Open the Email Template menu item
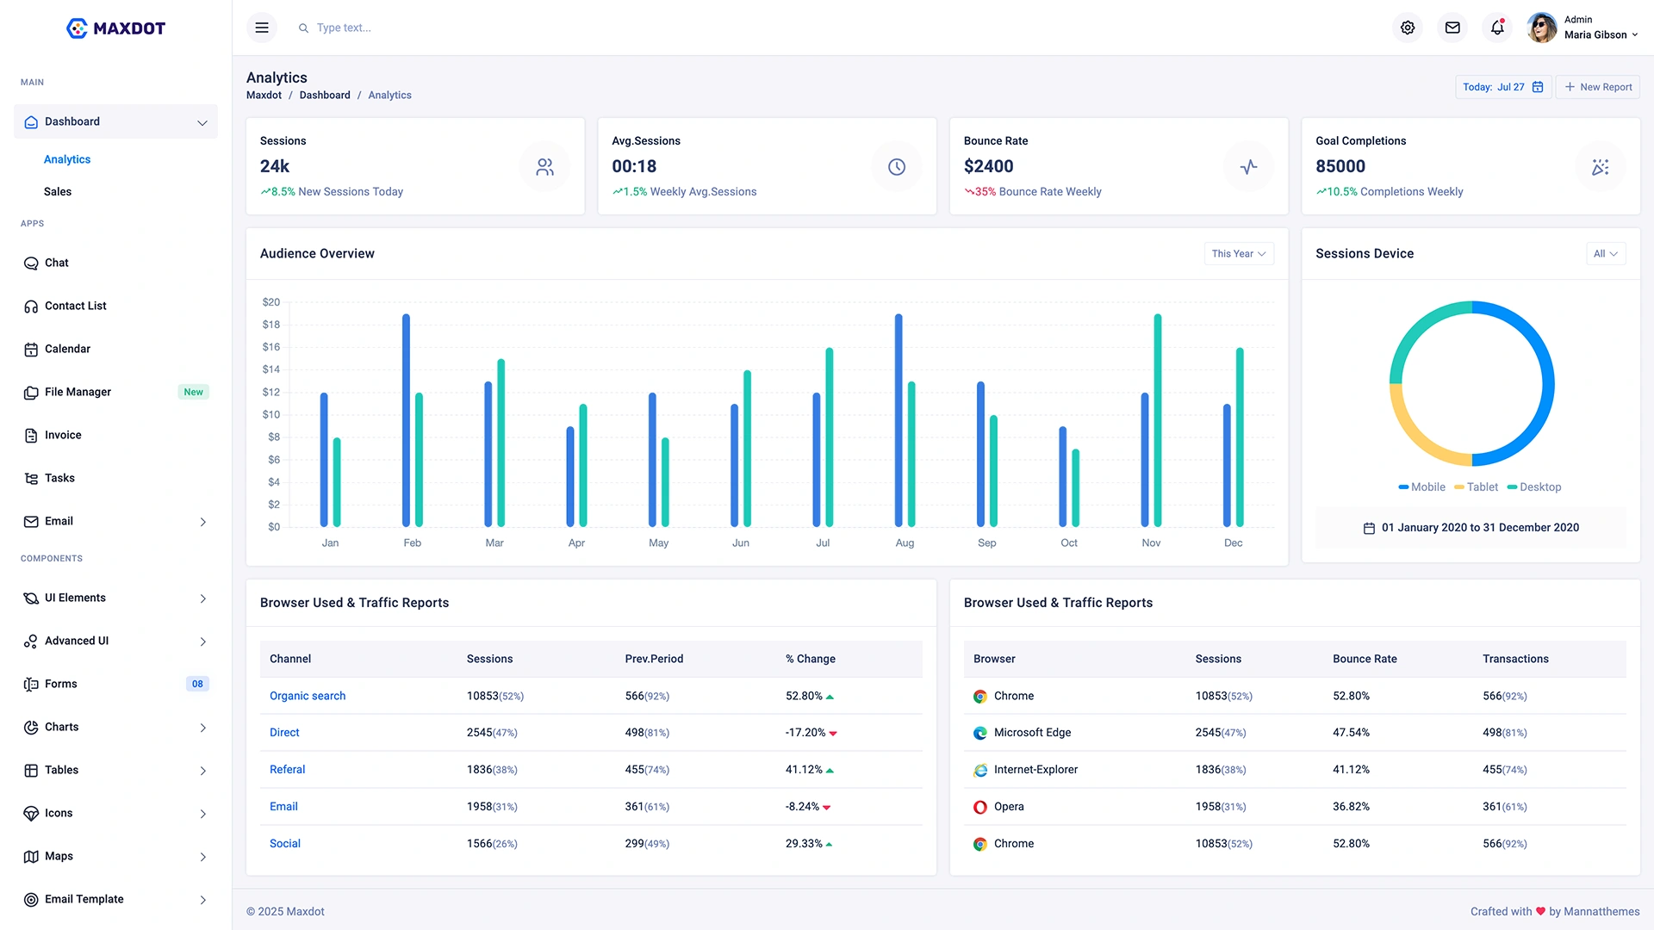Screen dimensions: 1654x930 83,898
